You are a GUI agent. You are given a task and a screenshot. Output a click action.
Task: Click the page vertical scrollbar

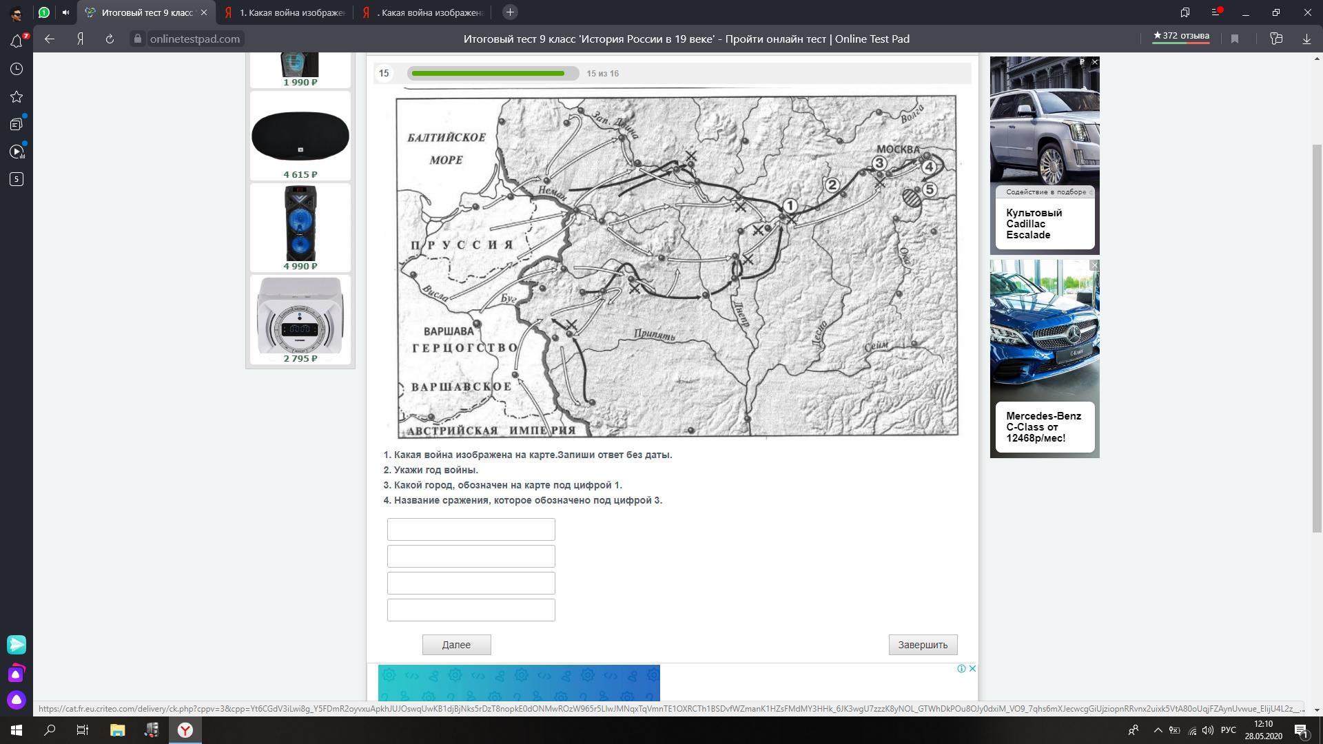(x=1317, y=338)
